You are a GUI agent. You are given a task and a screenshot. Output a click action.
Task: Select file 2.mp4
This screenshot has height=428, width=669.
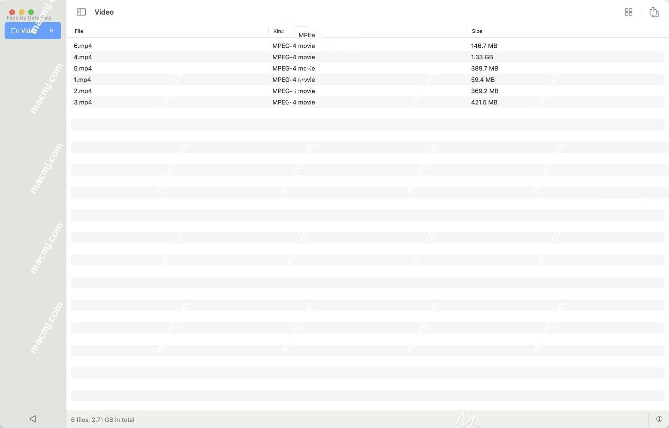83,91
